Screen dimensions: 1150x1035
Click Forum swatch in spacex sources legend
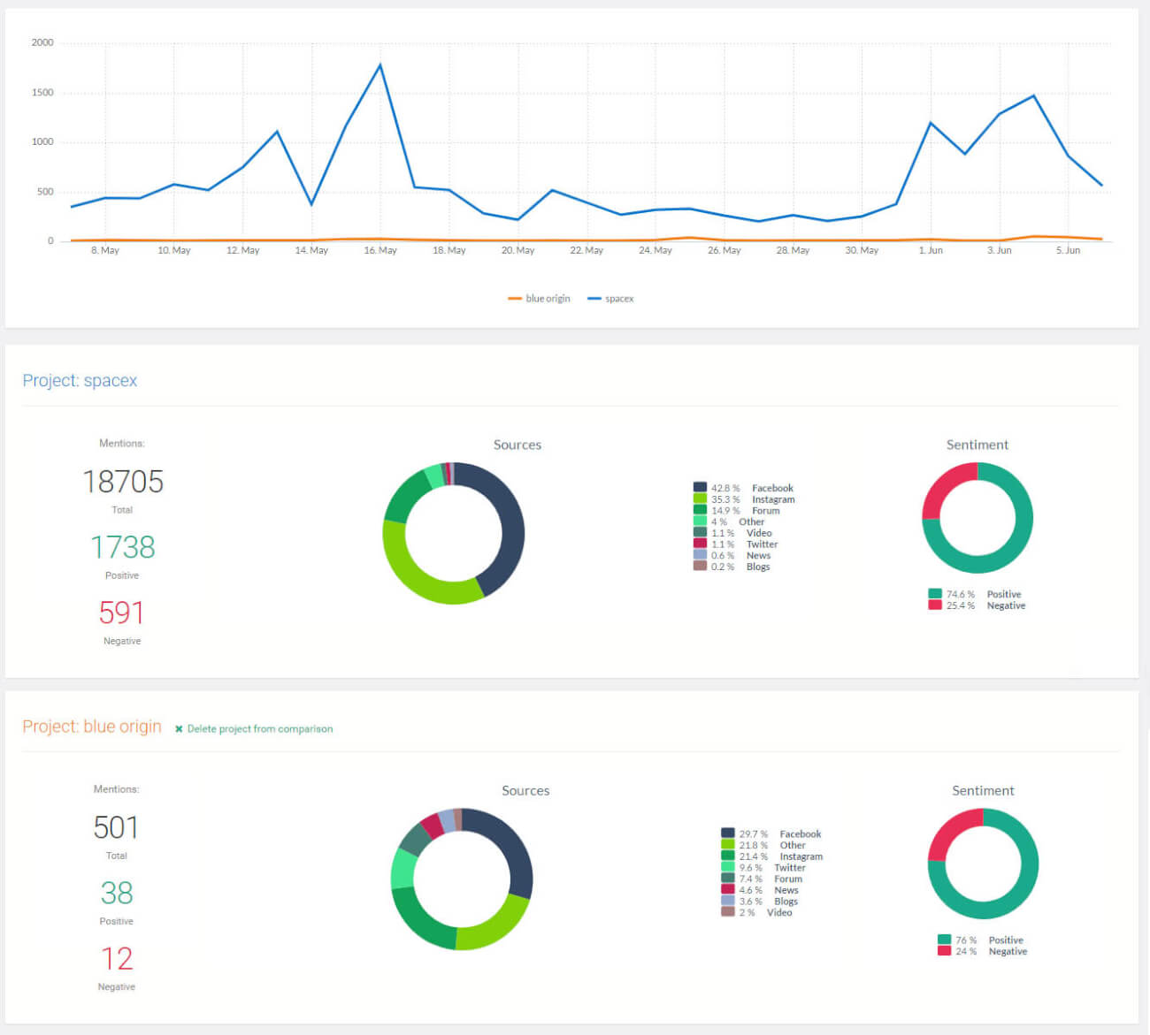700,510
